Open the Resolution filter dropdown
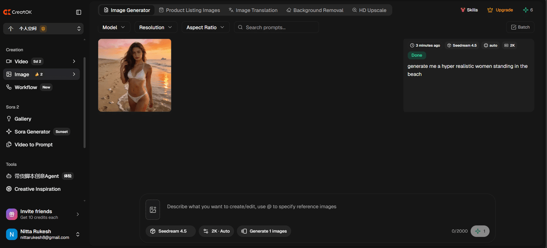547x248 pixels. coord(156,27)
